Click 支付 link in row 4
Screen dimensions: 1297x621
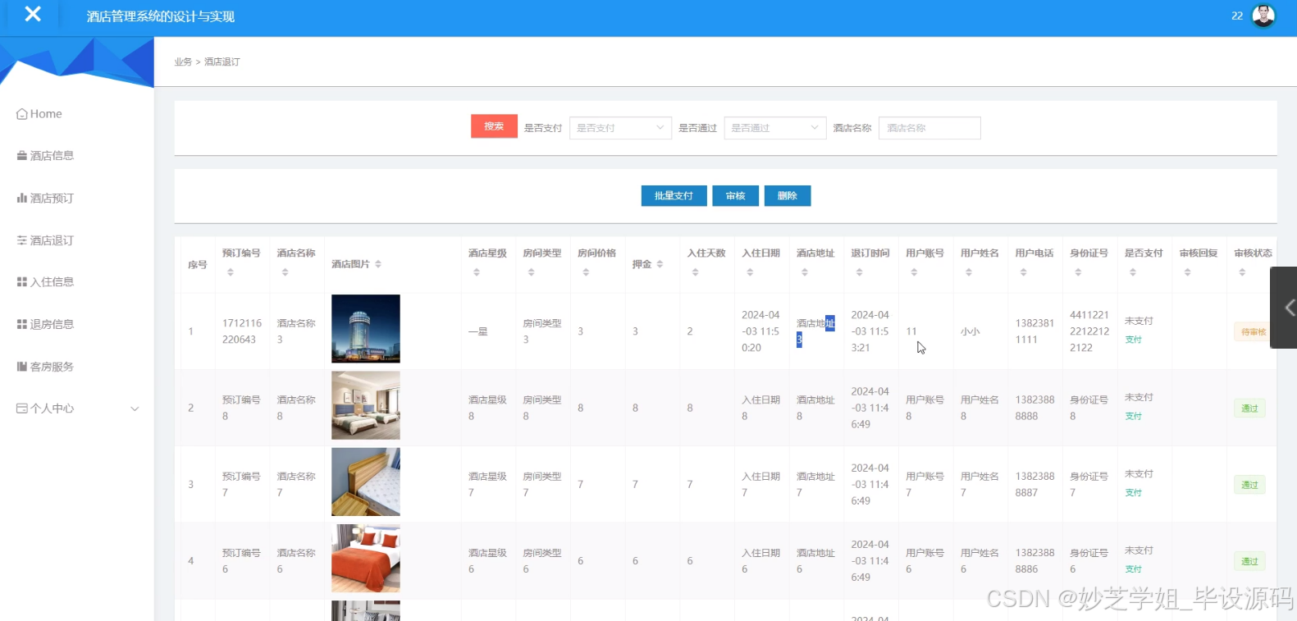click(x=1134, y=569)
